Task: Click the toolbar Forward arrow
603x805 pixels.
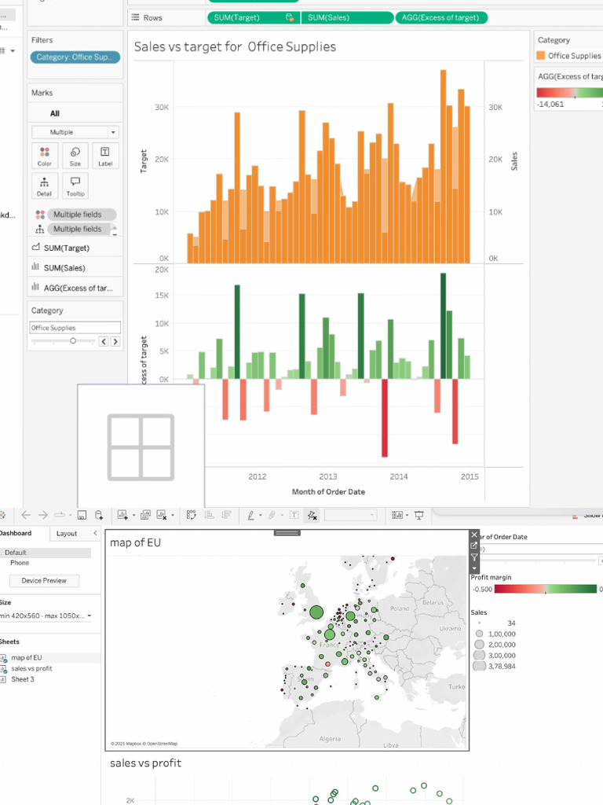Action: (43, 515)
